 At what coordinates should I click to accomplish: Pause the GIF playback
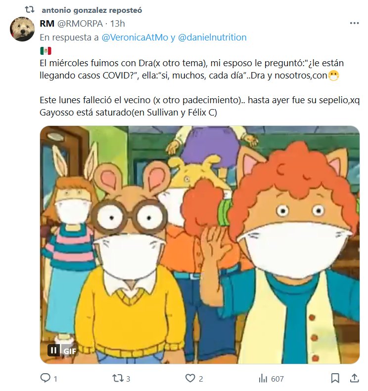click(x=53, y=351)
